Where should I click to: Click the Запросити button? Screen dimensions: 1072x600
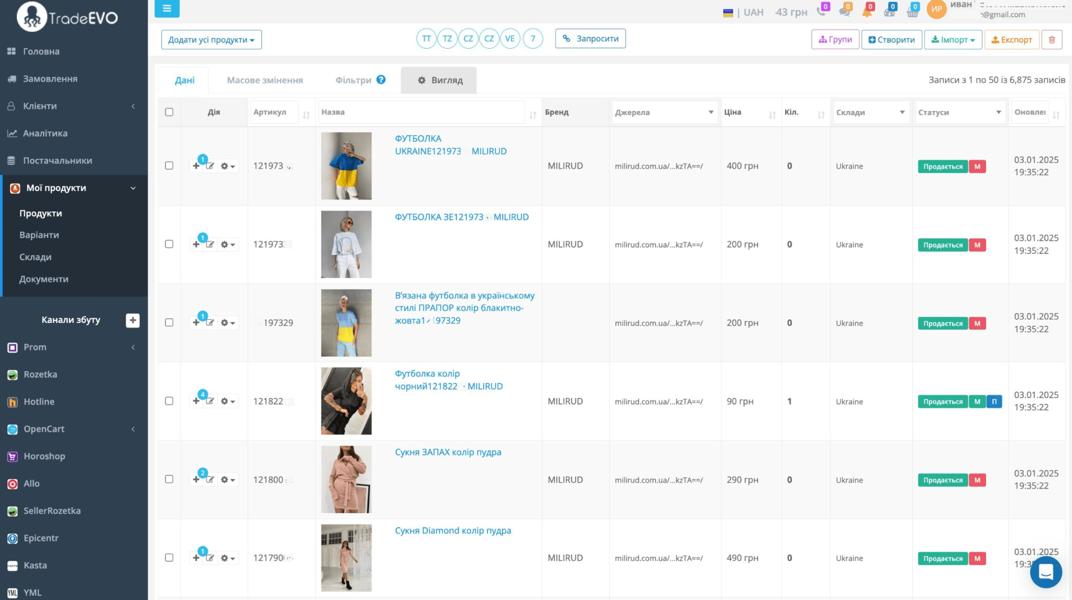pyautogui.click(x=590, y=38)
